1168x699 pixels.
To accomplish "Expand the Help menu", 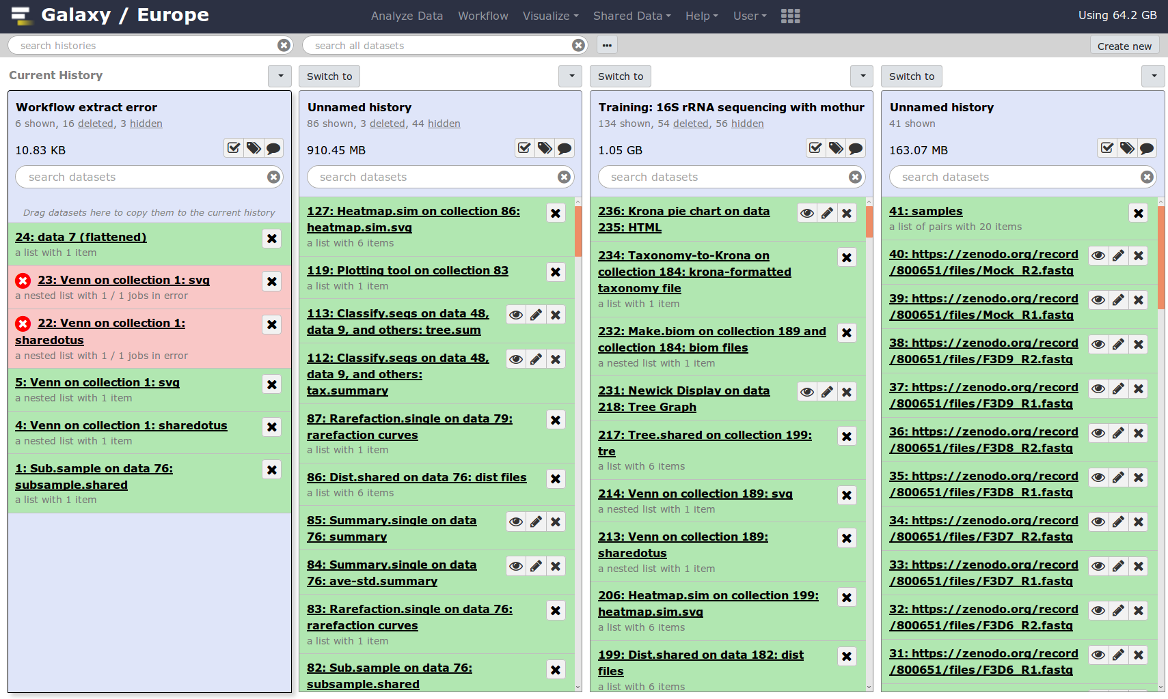I will [x=701, y=16].
